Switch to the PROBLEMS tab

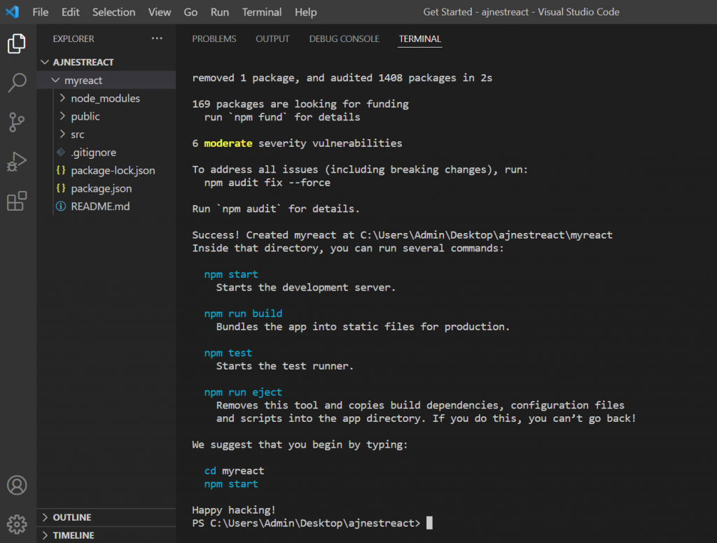(x=214, y=39)
